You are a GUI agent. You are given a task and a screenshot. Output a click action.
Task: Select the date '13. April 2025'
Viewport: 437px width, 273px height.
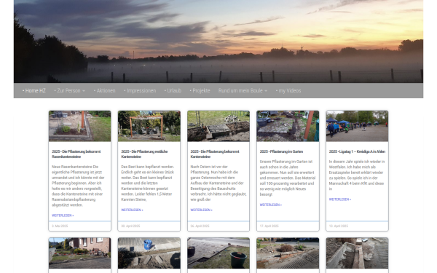click(339, 226)
